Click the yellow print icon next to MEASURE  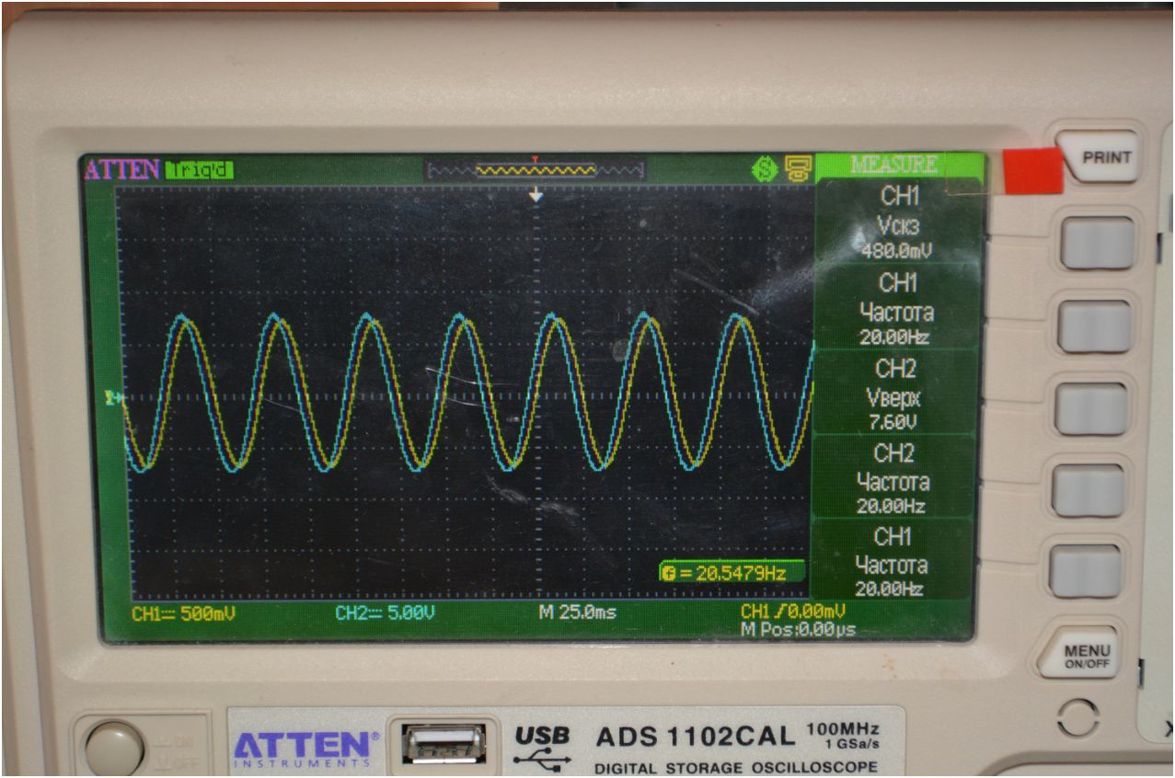pos(795,169)
